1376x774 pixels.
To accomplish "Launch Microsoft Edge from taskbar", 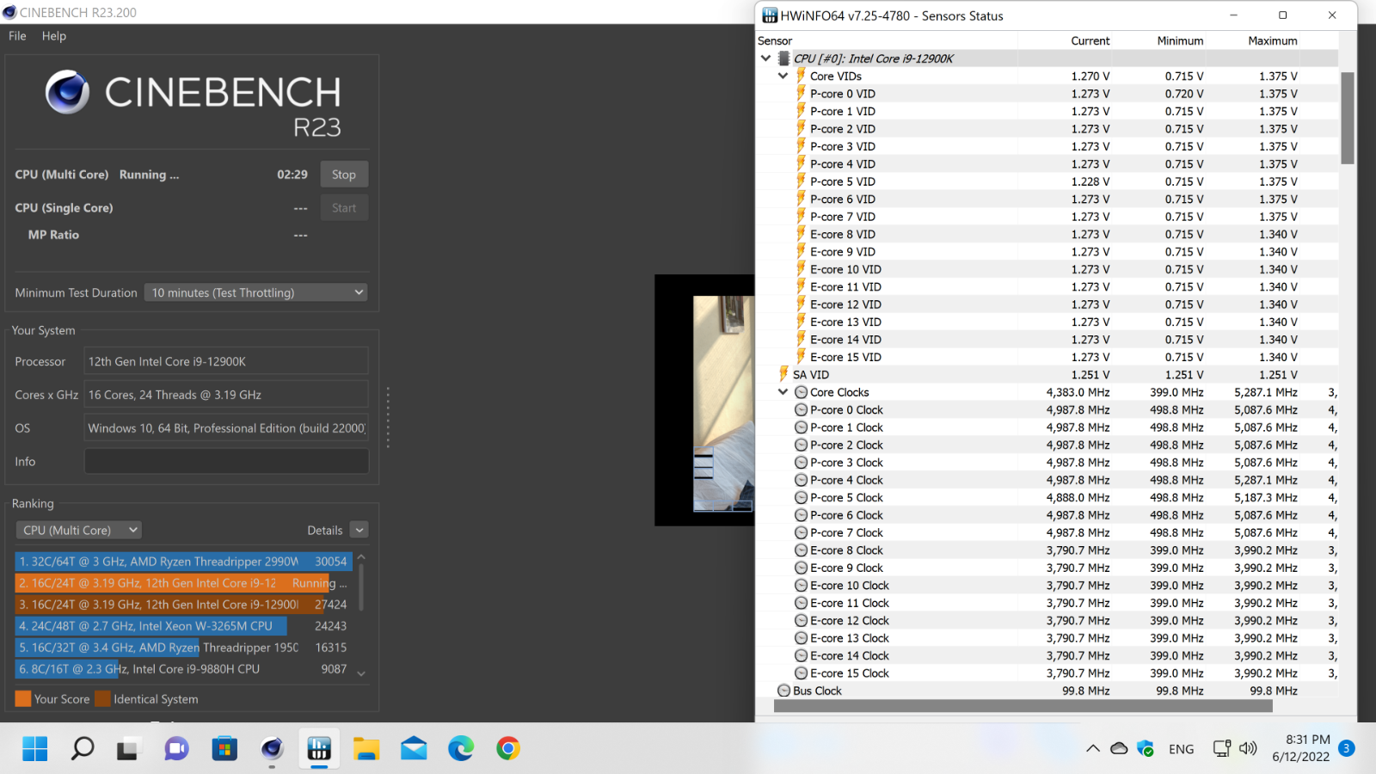I will click(x=461, y=749).
